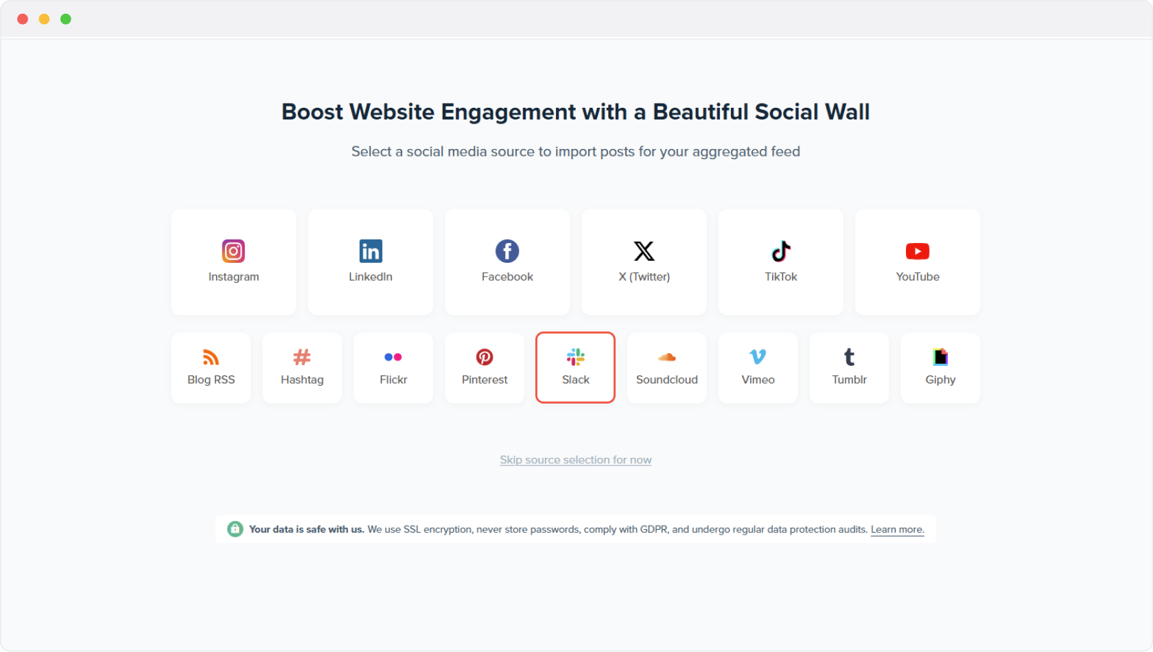The height and width of the screenshot is (652, 1153).
Task: Select Instagram as a social media source
Action: click(233, 262)
